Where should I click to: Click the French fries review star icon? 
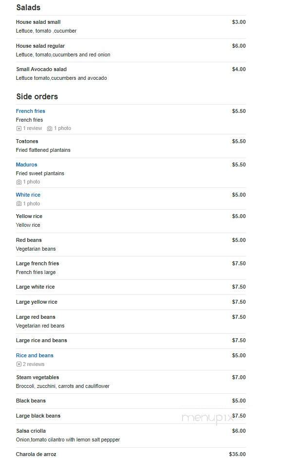[x=19, y=128]
